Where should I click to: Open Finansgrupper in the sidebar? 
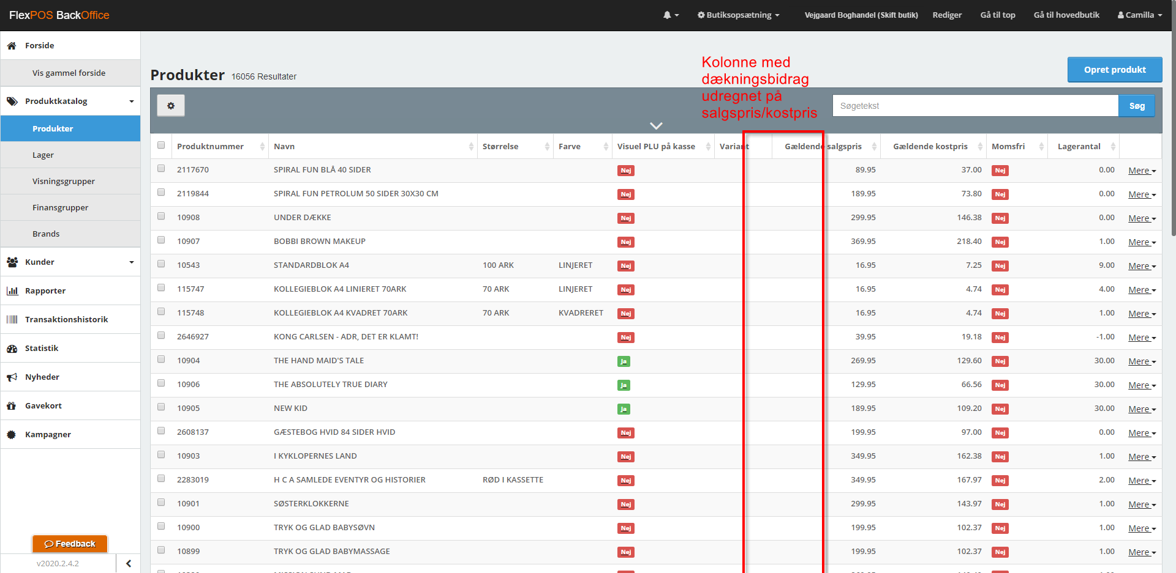point(70,208)
